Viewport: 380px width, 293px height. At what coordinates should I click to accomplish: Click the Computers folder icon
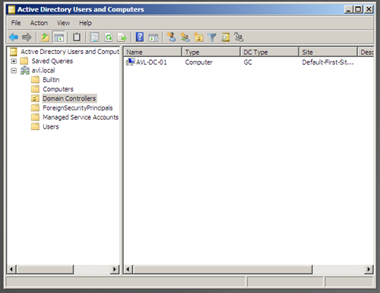35,89
